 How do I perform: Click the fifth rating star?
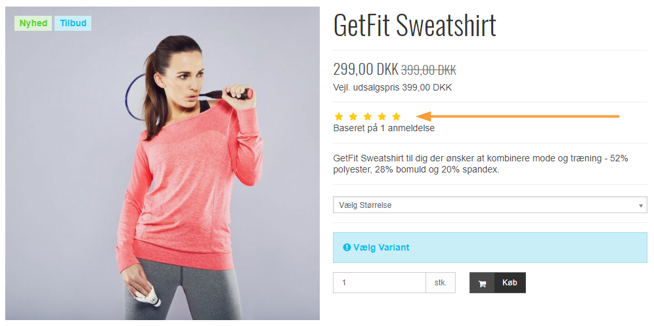pyautogui.click(x=396, y=117)
